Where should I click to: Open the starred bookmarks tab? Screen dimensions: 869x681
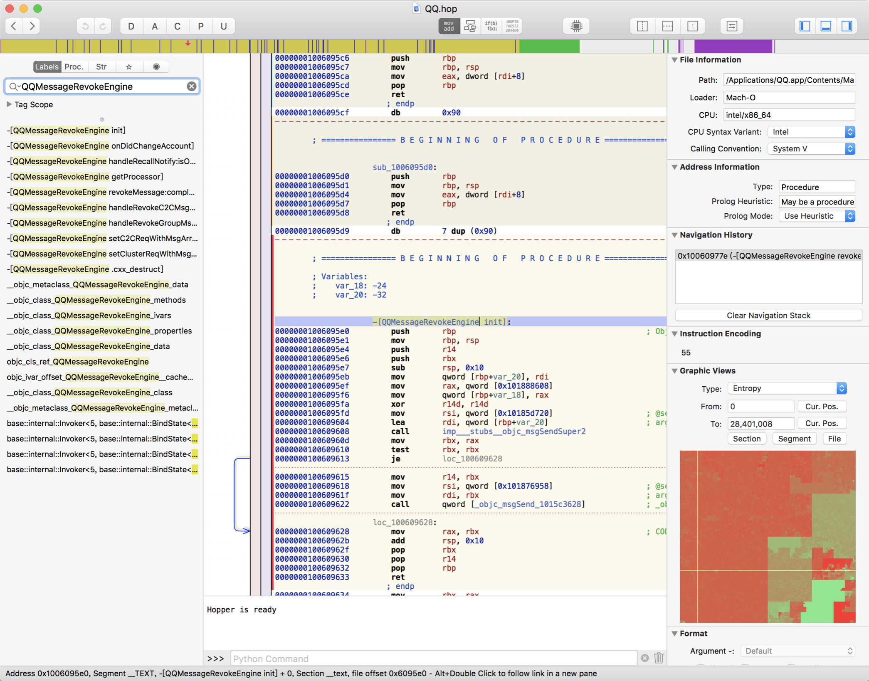point(129,67)
